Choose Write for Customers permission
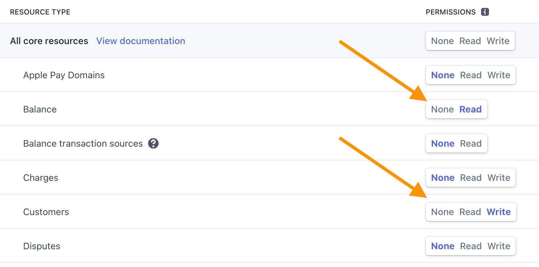The width and height of the screenshot is (539, 267). click(499, 212)
